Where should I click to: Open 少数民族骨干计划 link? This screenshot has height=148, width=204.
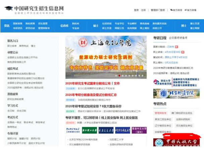tap(17, 143)
